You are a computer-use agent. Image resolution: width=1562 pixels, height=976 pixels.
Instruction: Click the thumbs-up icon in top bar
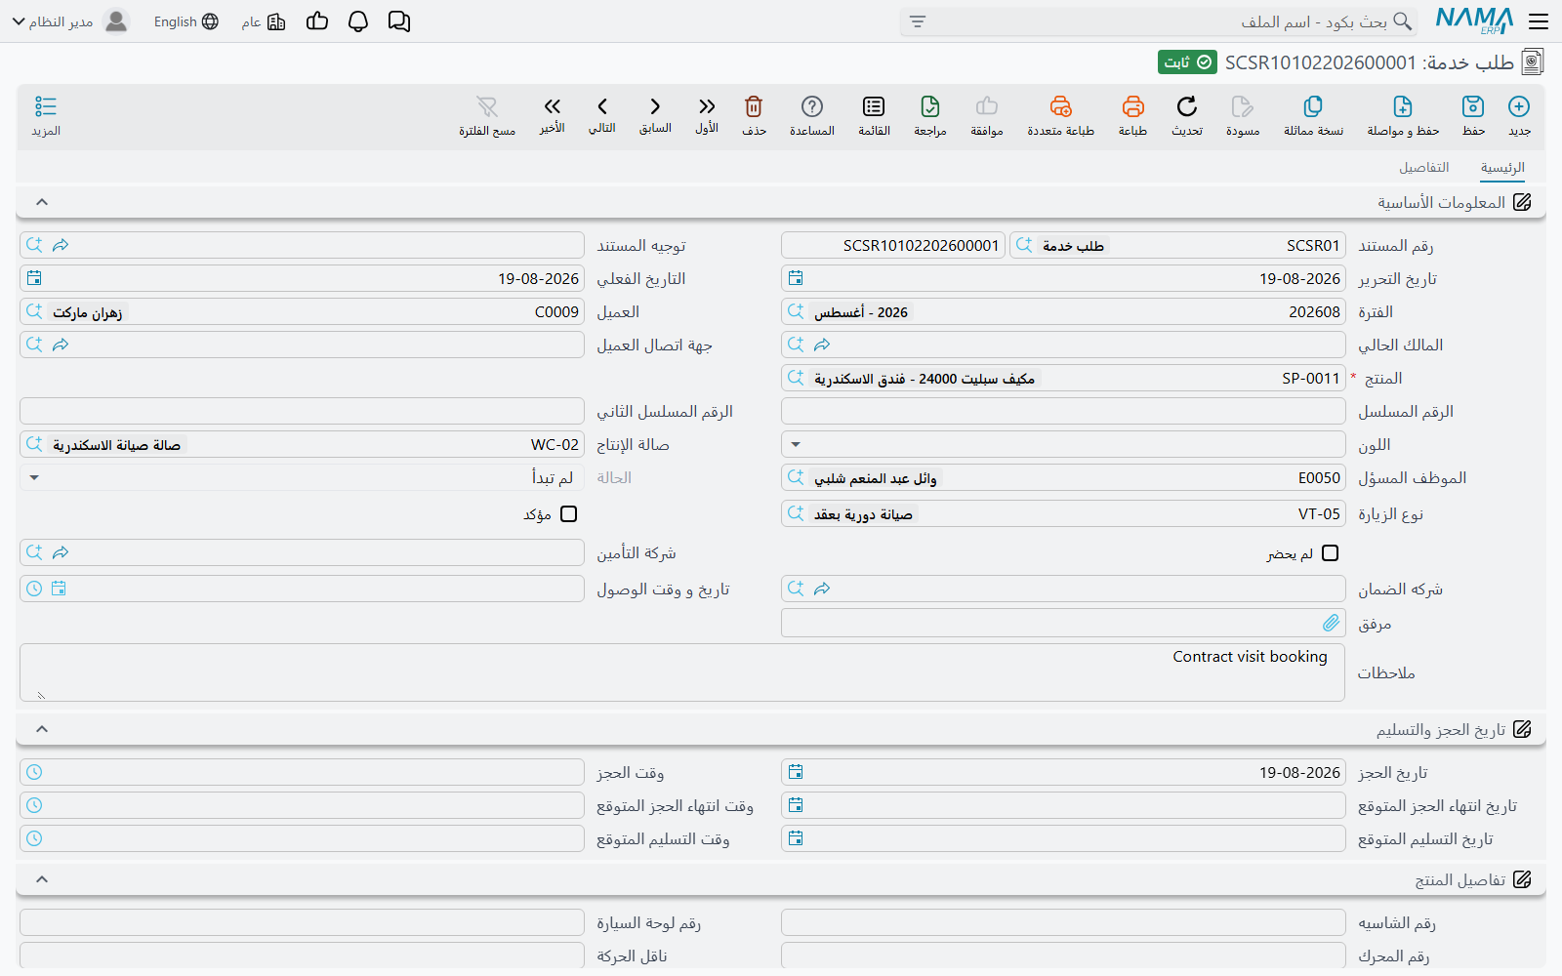click(x=317, y=21)
